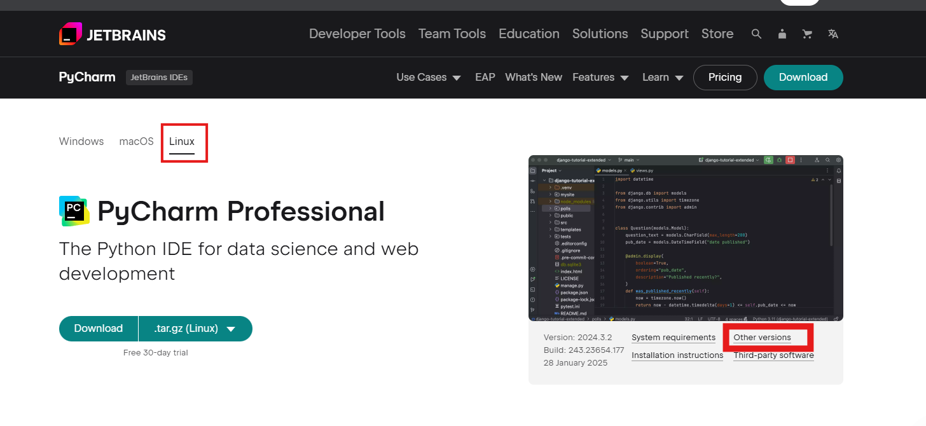
Task: Open the language selector icon
Action: click(833, 34)
